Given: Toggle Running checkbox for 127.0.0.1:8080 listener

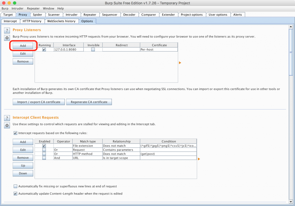Looking at the screenshot, I should click(x=44, y=50).
